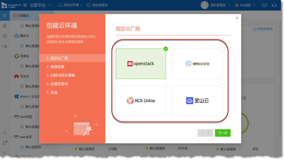The image size is (284, 160).
Task: Go to step 2. 连接信息
Action: [55, 67]
